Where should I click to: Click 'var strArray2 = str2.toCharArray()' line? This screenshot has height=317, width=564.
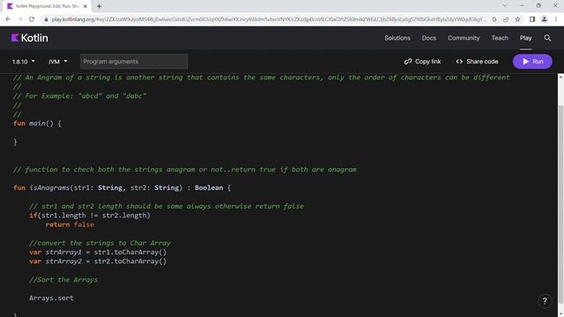[x=98, y=262]
